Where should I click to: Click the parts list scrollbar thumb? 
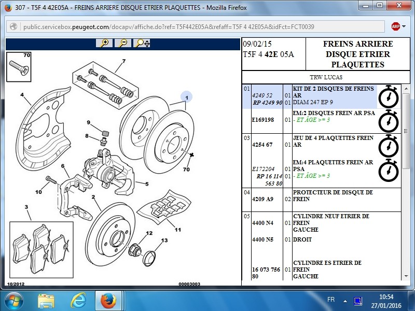pyautogui.click(x=406, y=131)
